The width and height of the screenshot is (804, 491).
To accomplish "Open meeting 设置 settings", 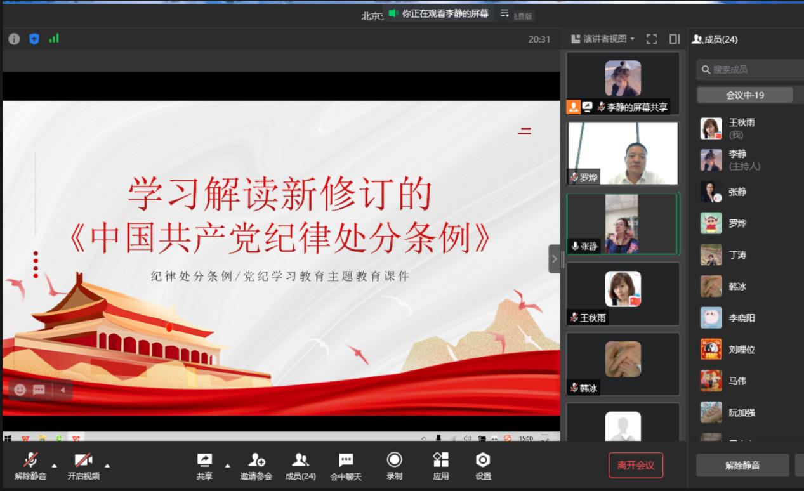I will click(x=483, y=465).
